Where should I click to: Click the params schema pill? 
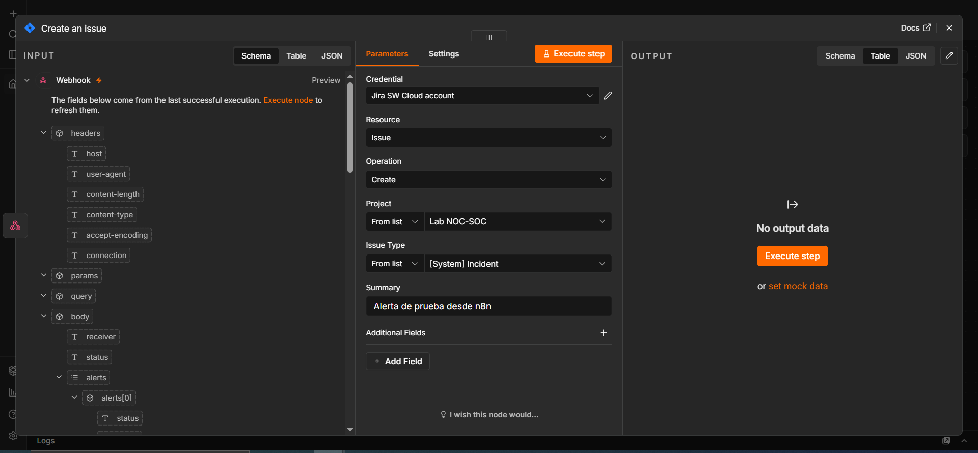76,276
